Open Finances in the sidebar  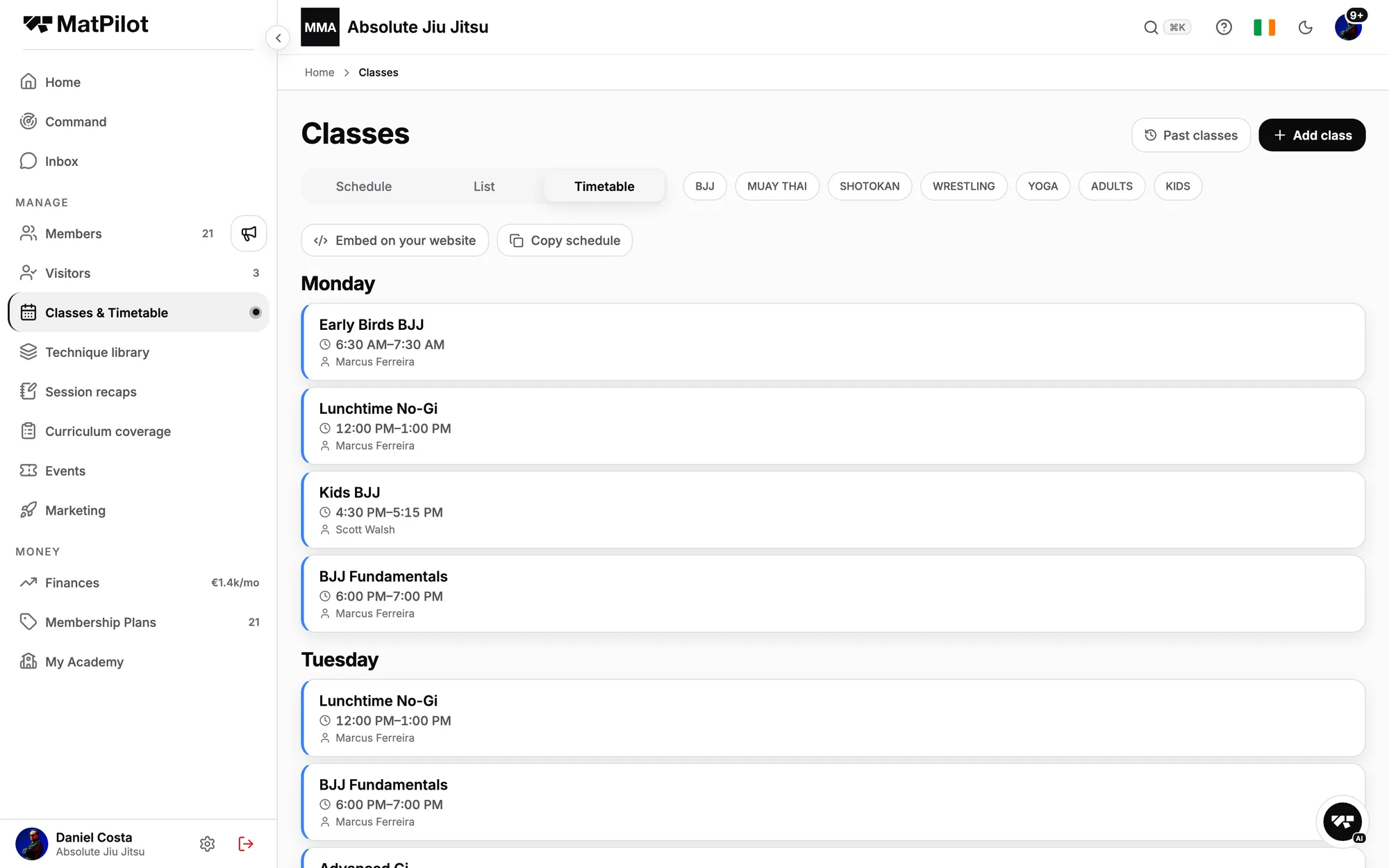click(139, 583)
